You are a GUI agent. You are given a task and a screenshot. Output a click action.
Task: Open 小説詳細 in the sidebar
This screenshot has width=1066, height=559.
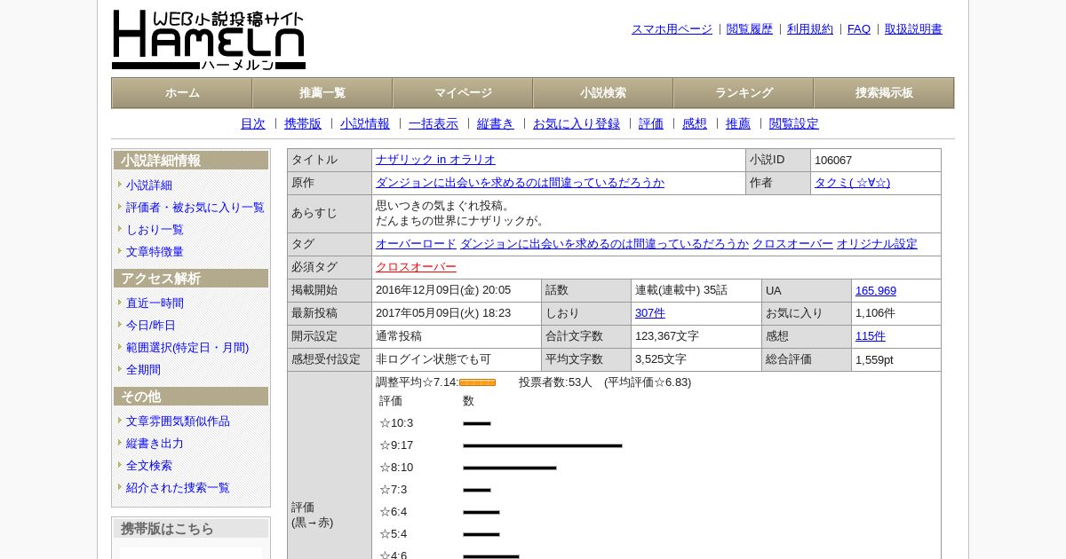149,185
